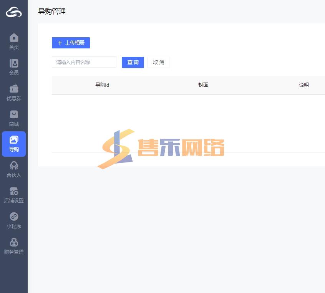The height and width of the screenshot is (293, 325).
Task: Click the 导购id column header
Action: point(102,85)
